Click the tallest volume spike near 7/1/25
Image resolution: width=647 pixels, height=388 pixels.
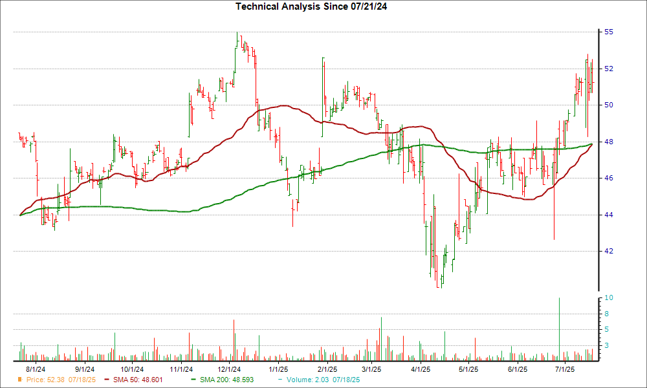click(x=559, y=329)
